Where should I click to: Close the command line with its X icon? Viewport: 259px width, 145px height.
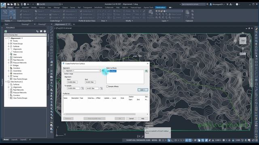coord(139,136)
